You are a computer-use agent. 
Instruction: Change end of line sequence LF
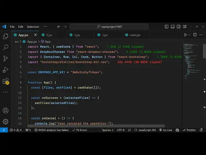pyautogui.click(x=129, y=130)
